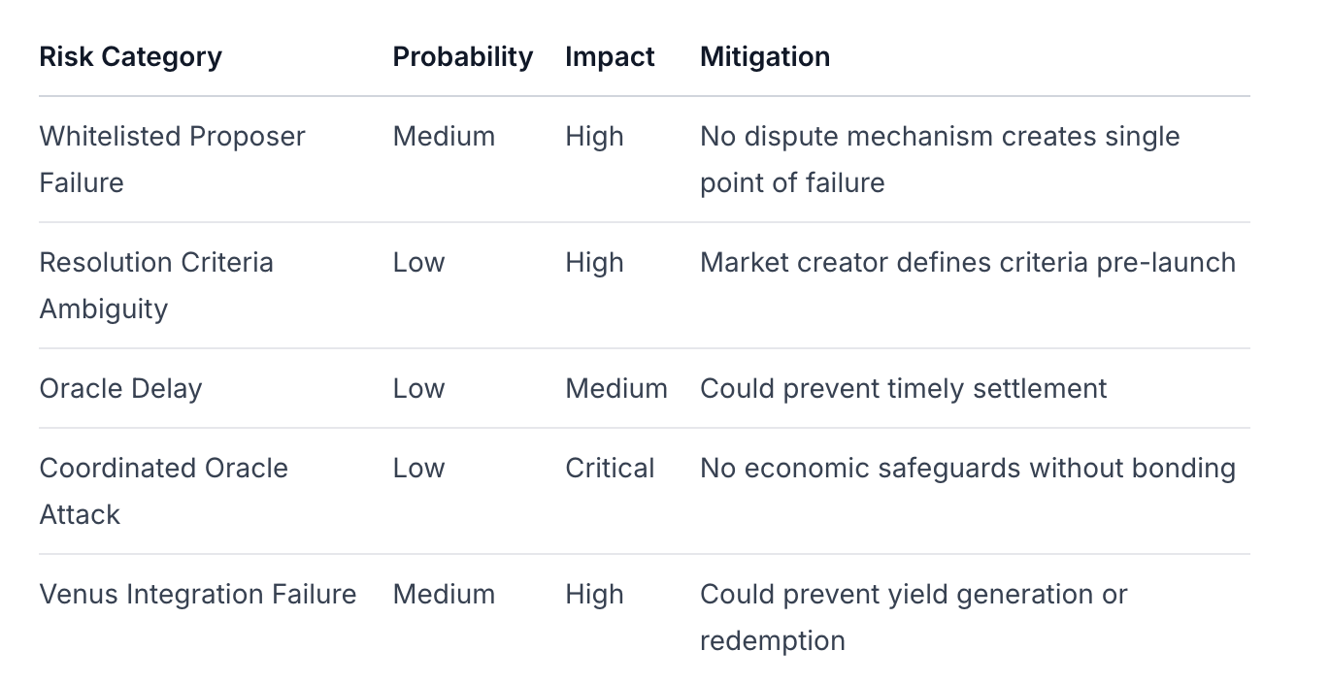Select the Whitelisted Proposer Failure cell

(x=172, y=159)
